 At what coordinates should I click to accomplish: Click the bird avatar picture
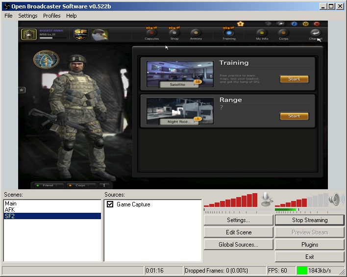100,35
